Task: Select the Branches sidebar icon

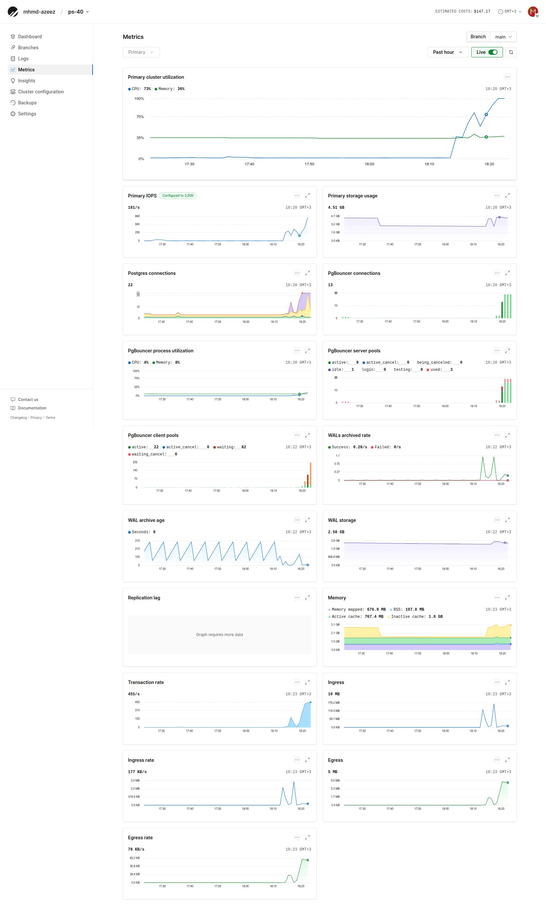Action: coord(13,47)
